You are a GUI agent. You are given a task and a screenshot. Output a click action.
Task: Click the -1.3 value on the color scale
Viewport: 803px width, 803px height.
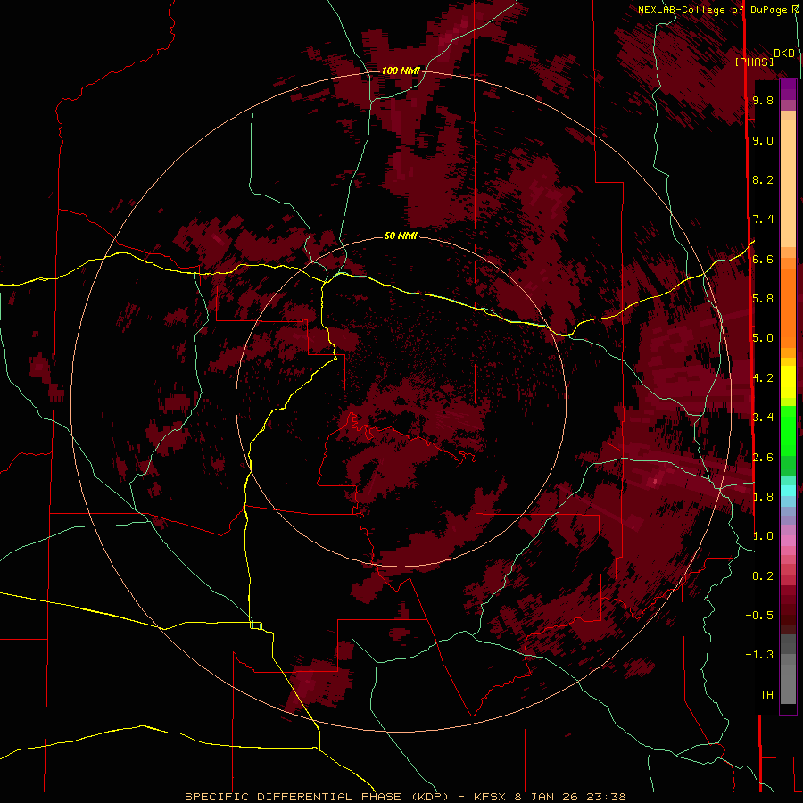point(759,655)
